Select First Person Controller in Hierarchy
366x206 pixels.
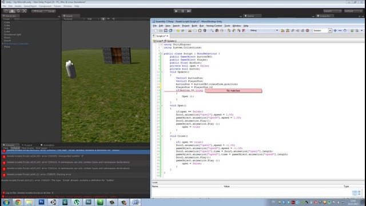click(16, 43)
